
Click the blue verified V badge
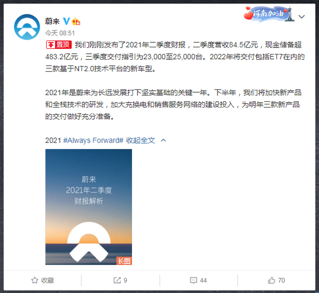(66, 21)
